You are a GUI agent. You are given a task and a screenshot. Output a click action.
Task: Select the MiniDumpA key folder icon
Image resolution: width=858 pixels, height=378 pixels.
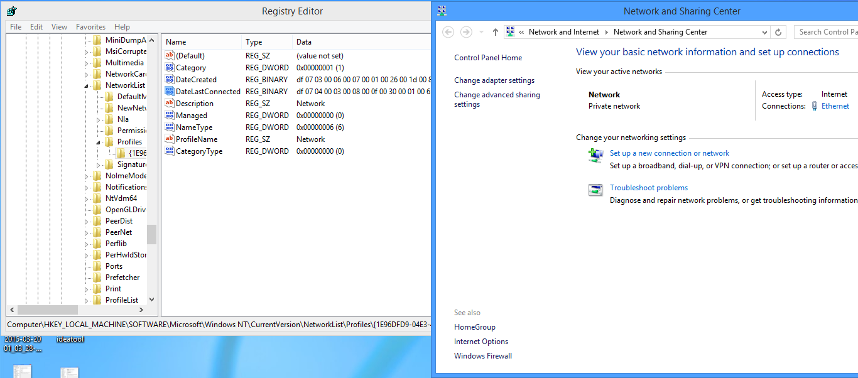coord(97,40)
